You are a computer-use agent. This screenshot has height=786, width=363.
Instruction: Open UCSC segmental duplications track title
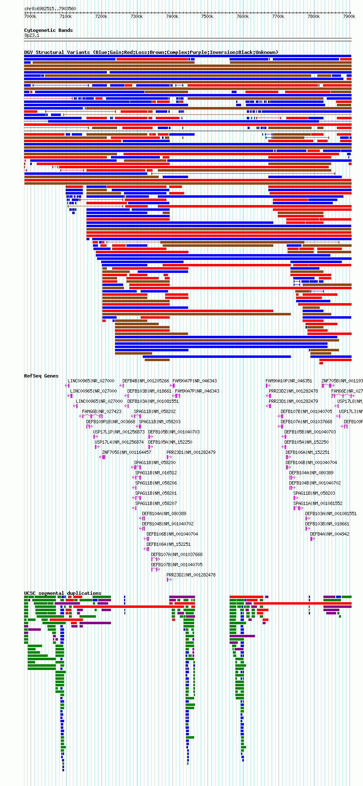[x=63, y=593]
